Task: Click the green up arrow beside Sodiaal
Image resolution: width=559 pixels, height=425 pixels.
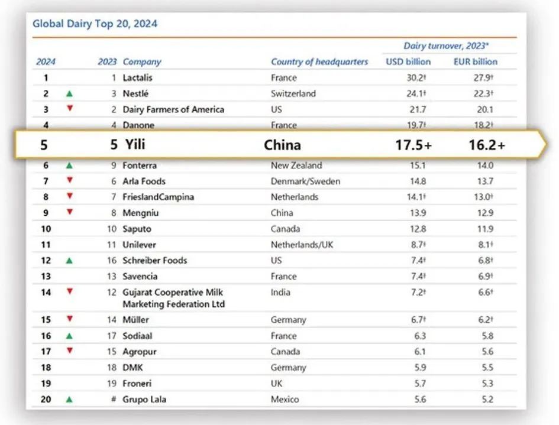Action: 70,336
